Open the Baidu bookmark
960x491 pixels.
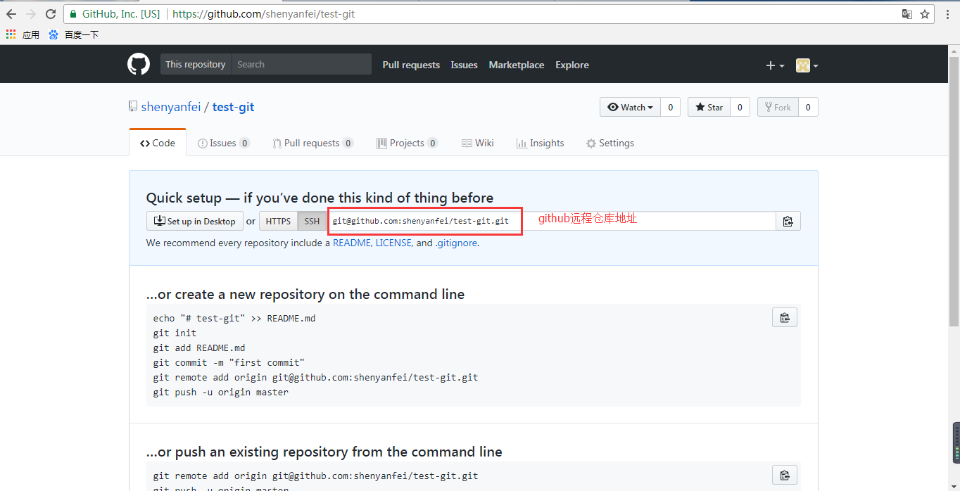coord(74,34)
